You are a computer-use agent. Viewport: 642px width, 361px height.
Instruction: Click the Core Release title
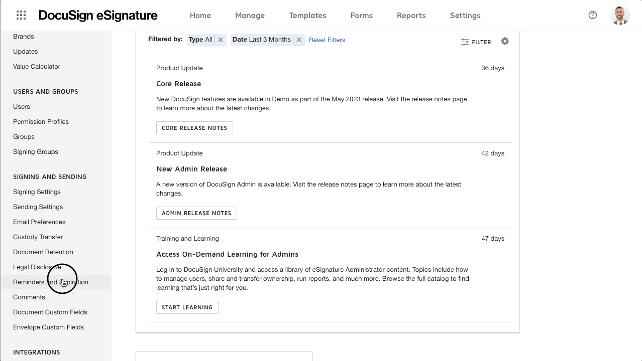(178, 84)
